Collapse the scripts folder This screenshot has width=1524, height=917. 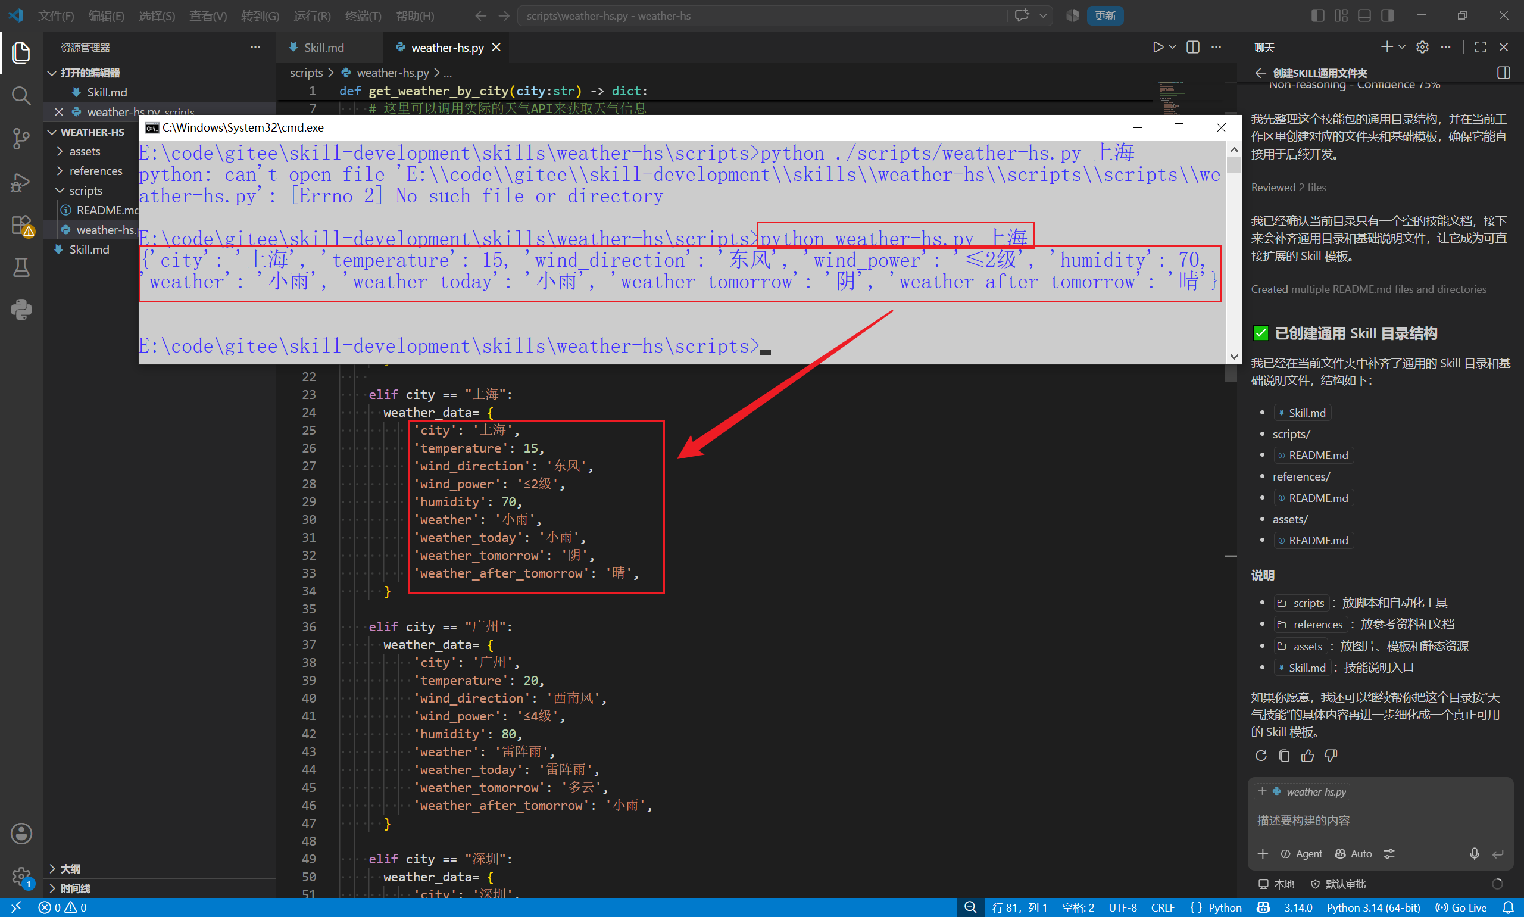(60, 191)
